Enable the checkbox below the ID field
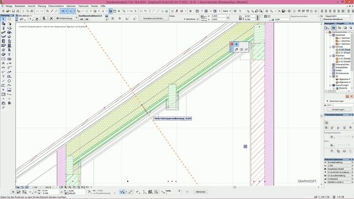The image size is (354, 199). 322,19
